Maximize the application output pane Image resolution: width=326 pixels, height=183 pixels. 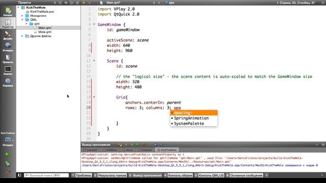(x=323, y=144)
